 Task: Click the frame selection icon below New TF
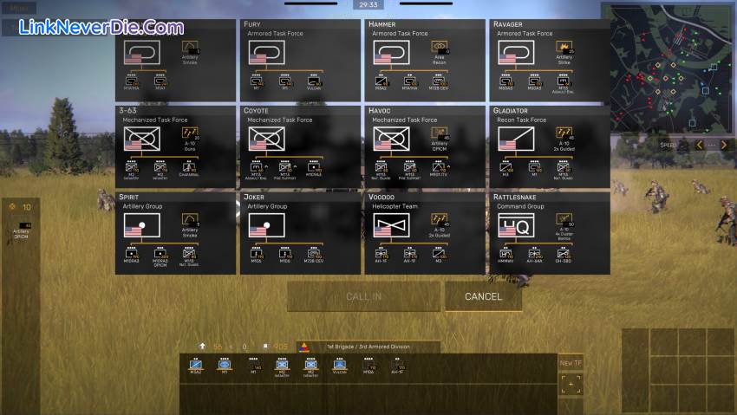pyautogui.click(x=571, y=384)
